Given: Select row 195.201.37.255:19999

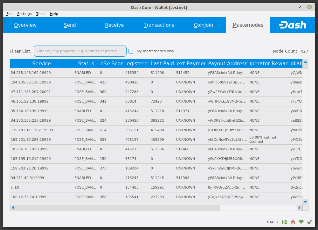Looking at the screenshot, I should (x=156, y=140).
